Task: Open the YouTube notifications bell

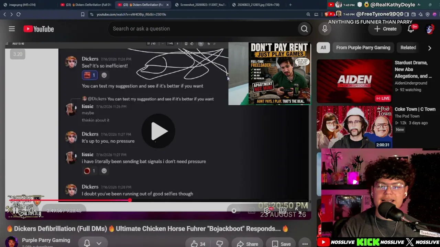Action: (x=411, y=29)
